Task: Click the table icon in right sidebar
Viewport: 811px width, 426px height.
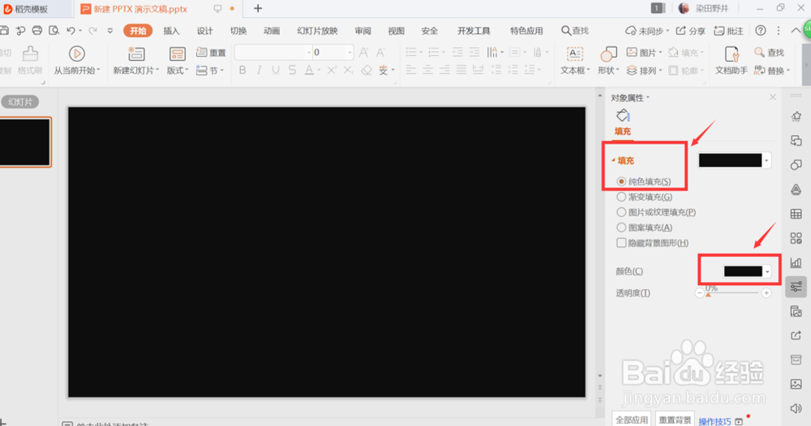Action: click(796, 214)
